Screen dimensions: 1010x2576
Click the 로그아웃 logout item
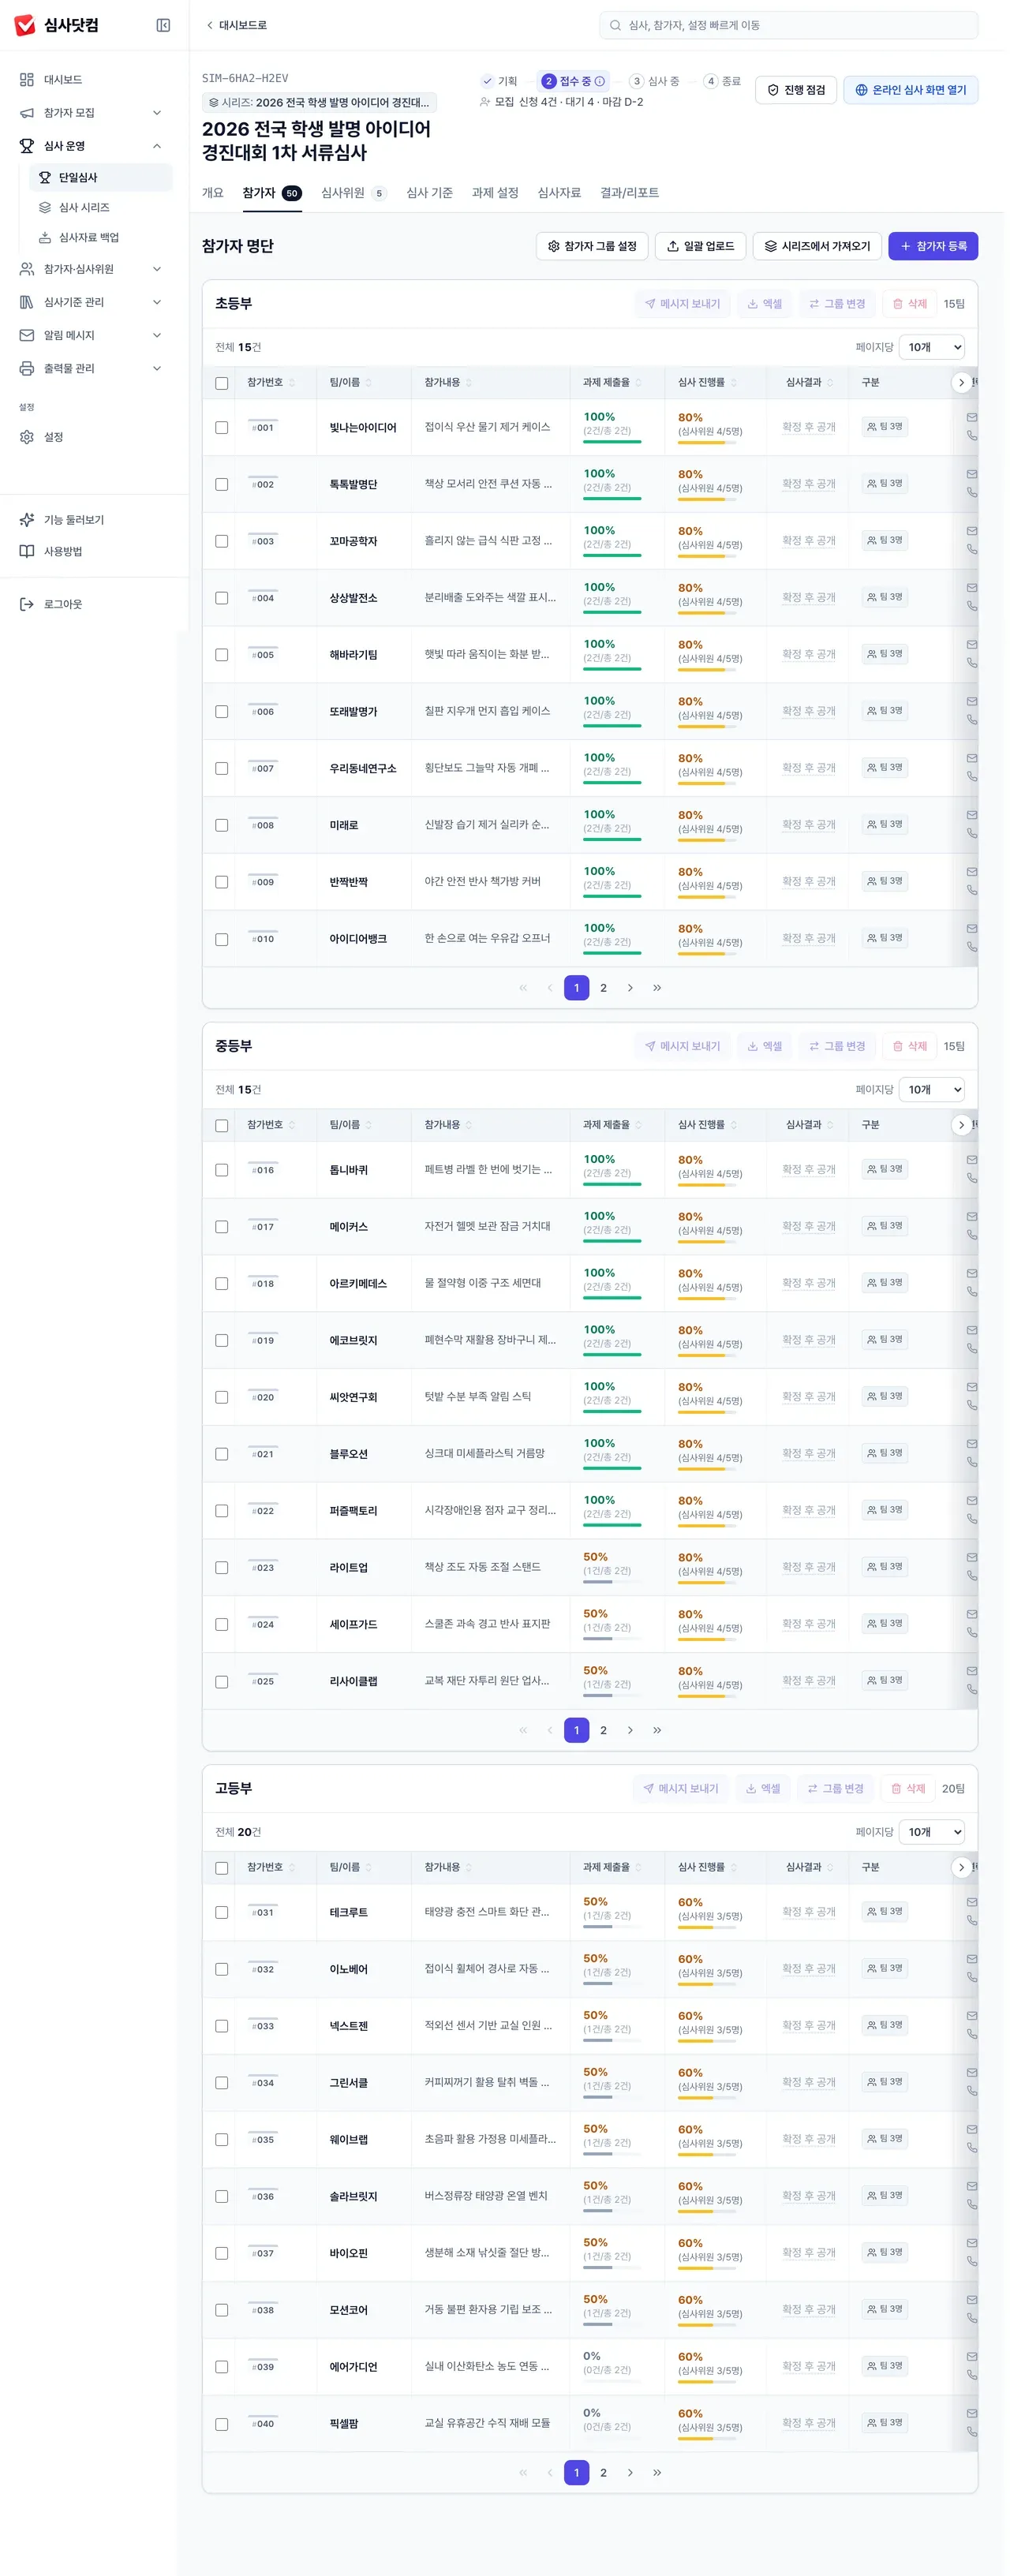(94, 604)
